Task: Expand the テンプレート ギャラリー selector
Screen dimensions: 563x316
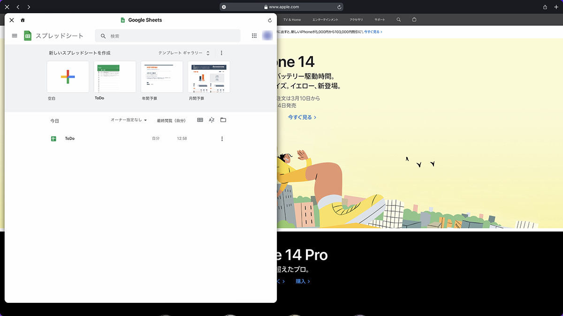Action: pyautogui.click(x=184, y=53)
